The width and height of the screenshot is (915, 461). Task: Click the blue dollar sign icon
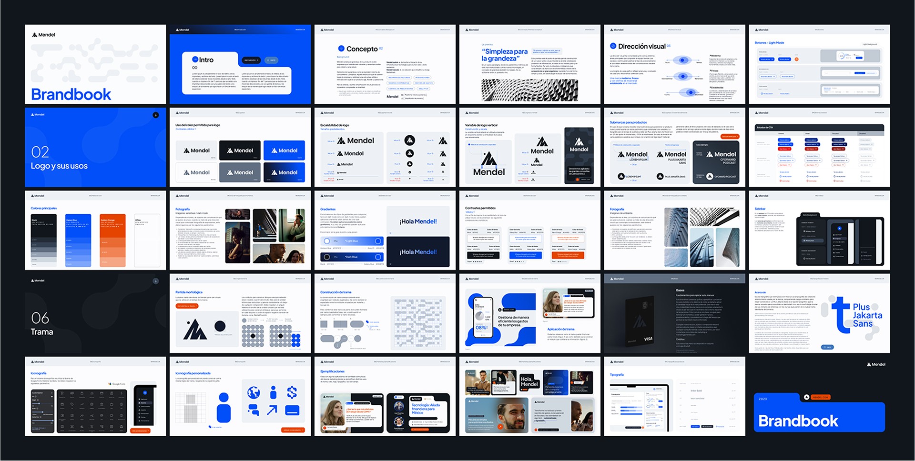292,392
